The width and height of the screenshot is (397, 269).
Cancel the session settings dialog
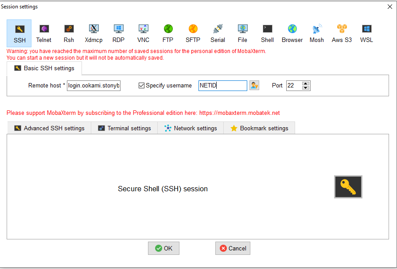233,248
